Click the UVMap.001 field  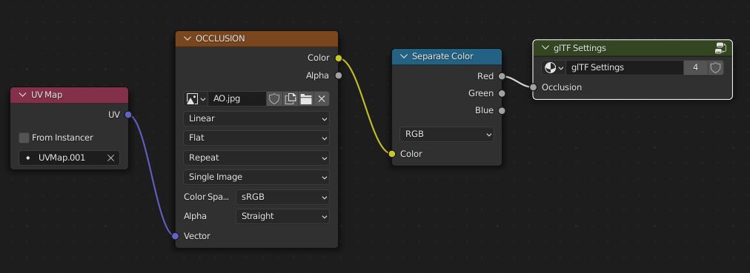coord(70,158)
